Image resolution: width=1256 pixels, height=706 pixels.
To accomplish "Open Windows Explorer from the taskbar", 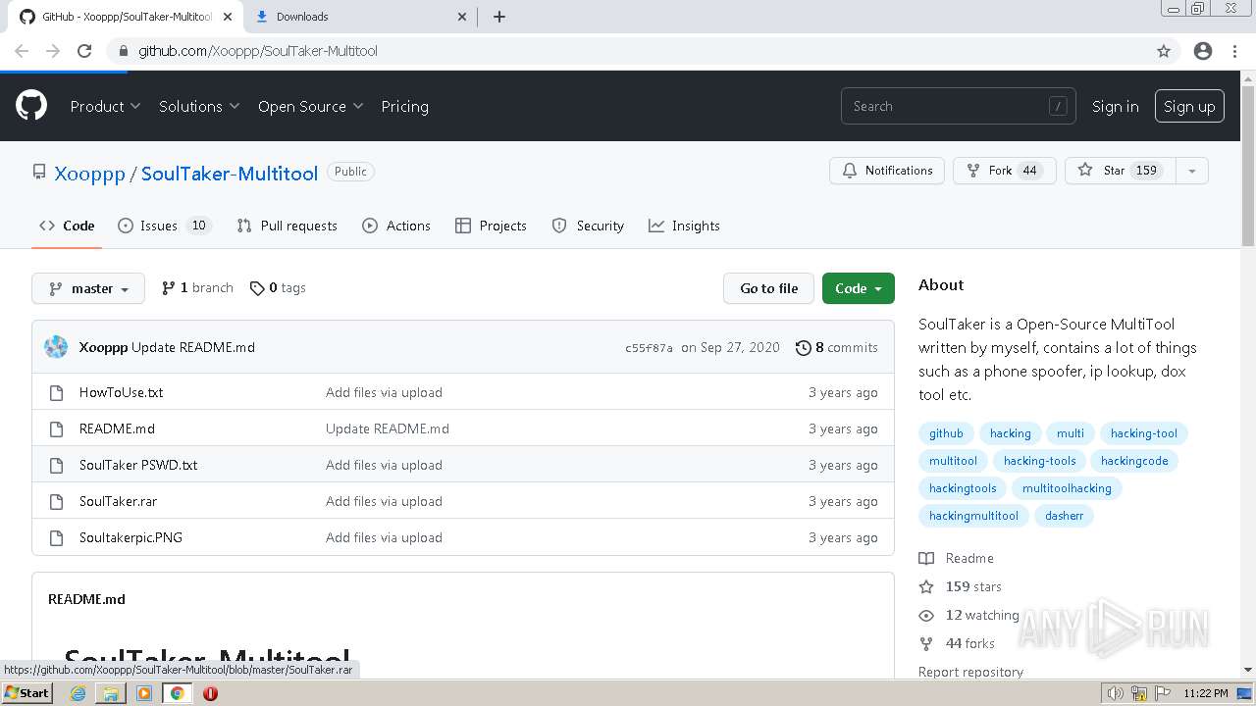I will (111, 693).
